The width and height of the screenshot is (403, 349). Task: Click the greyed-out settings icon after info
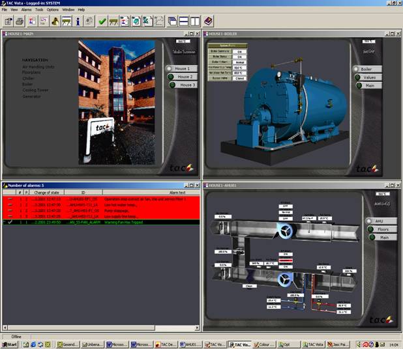(89, 21)
